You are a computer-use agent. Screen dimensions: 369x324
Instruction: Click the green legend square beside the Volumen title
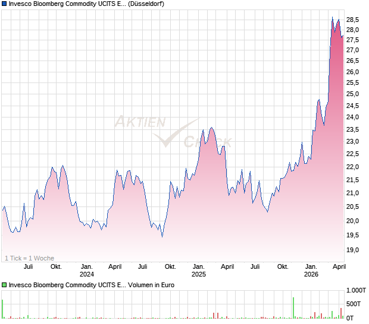point(5,285)
